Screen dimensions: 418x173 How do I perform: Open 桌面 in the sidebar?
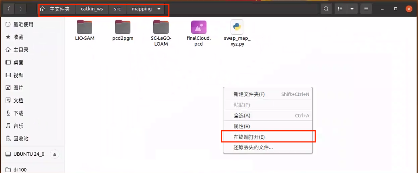point(32,63)
